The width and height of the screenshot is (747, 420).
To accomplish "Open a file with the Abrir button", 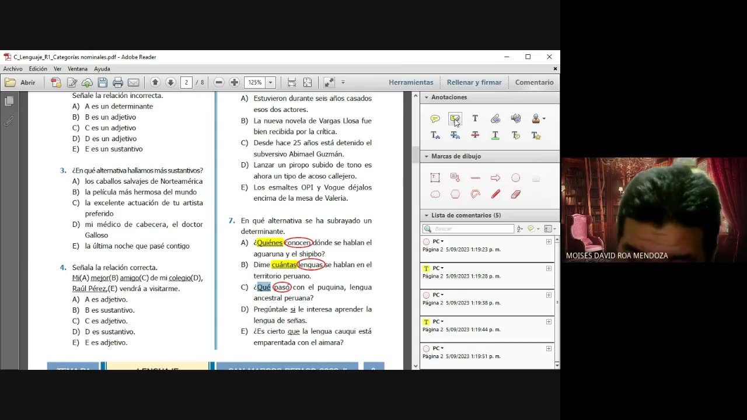I will [x=20, y=82].
